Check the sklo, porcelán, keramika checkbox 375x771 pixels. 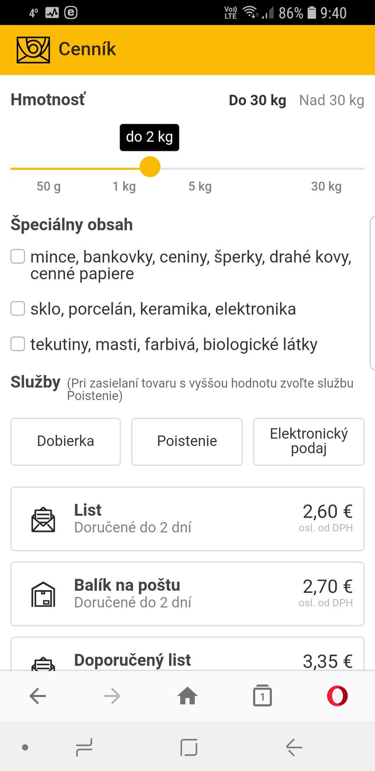18,308
